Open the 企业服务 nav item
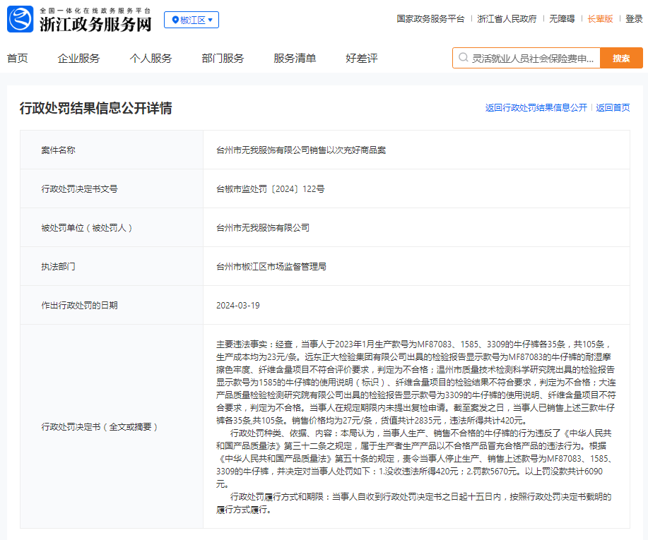The image size is (648, 540). pos(78,58)
